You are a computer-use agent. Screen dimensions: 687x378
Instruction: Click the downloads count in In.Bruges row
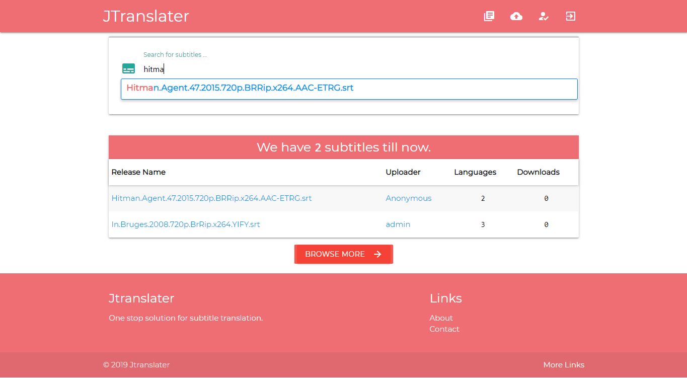(x=546, y=224)
